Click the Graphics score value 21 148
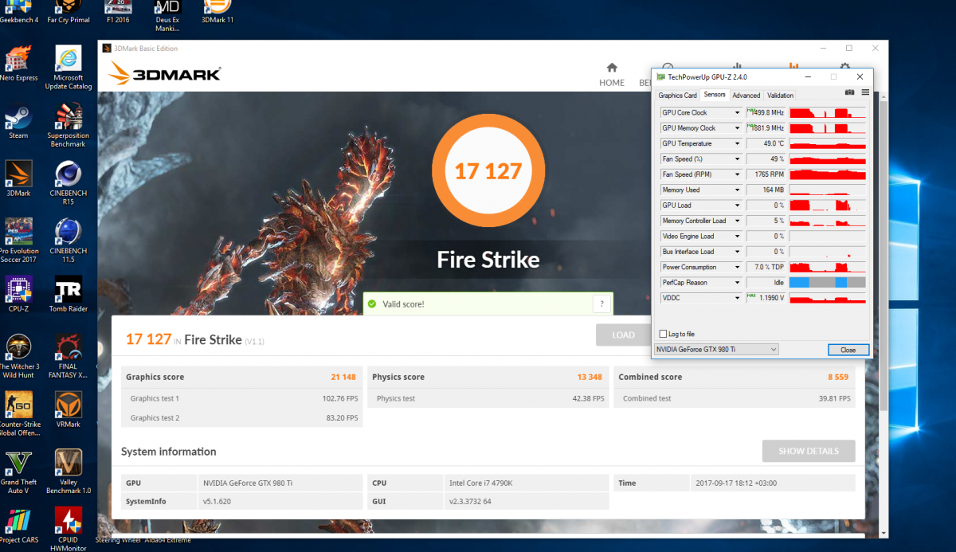The height and width of the screenshot is (552, 956). tap(343, 377)
